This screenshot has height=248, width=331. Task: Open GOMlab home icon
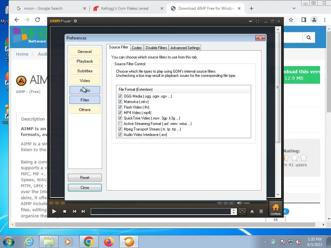[276, 209]
